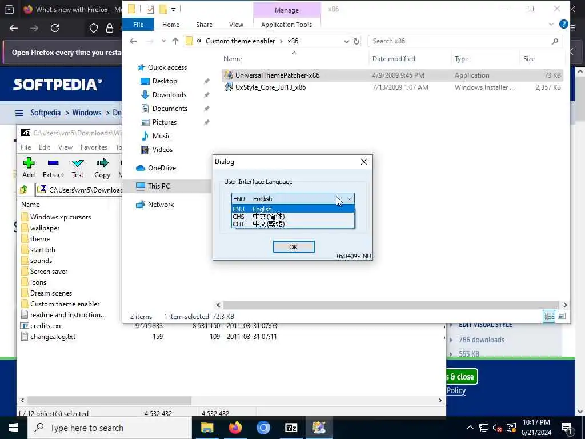Image resolution: width=585 pixels, height=439 pixels.
Task: Open 7-Zip View menu
Action: [65, 147]
